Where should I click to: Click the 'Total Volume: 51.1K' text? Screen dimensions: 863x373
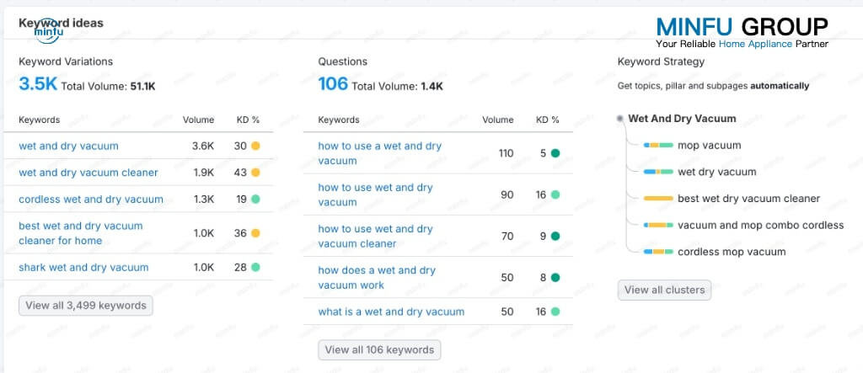pos(108,86)
